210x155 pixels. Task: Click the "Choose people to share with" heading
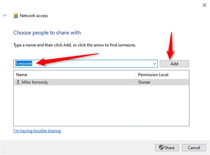coord(47,33)
